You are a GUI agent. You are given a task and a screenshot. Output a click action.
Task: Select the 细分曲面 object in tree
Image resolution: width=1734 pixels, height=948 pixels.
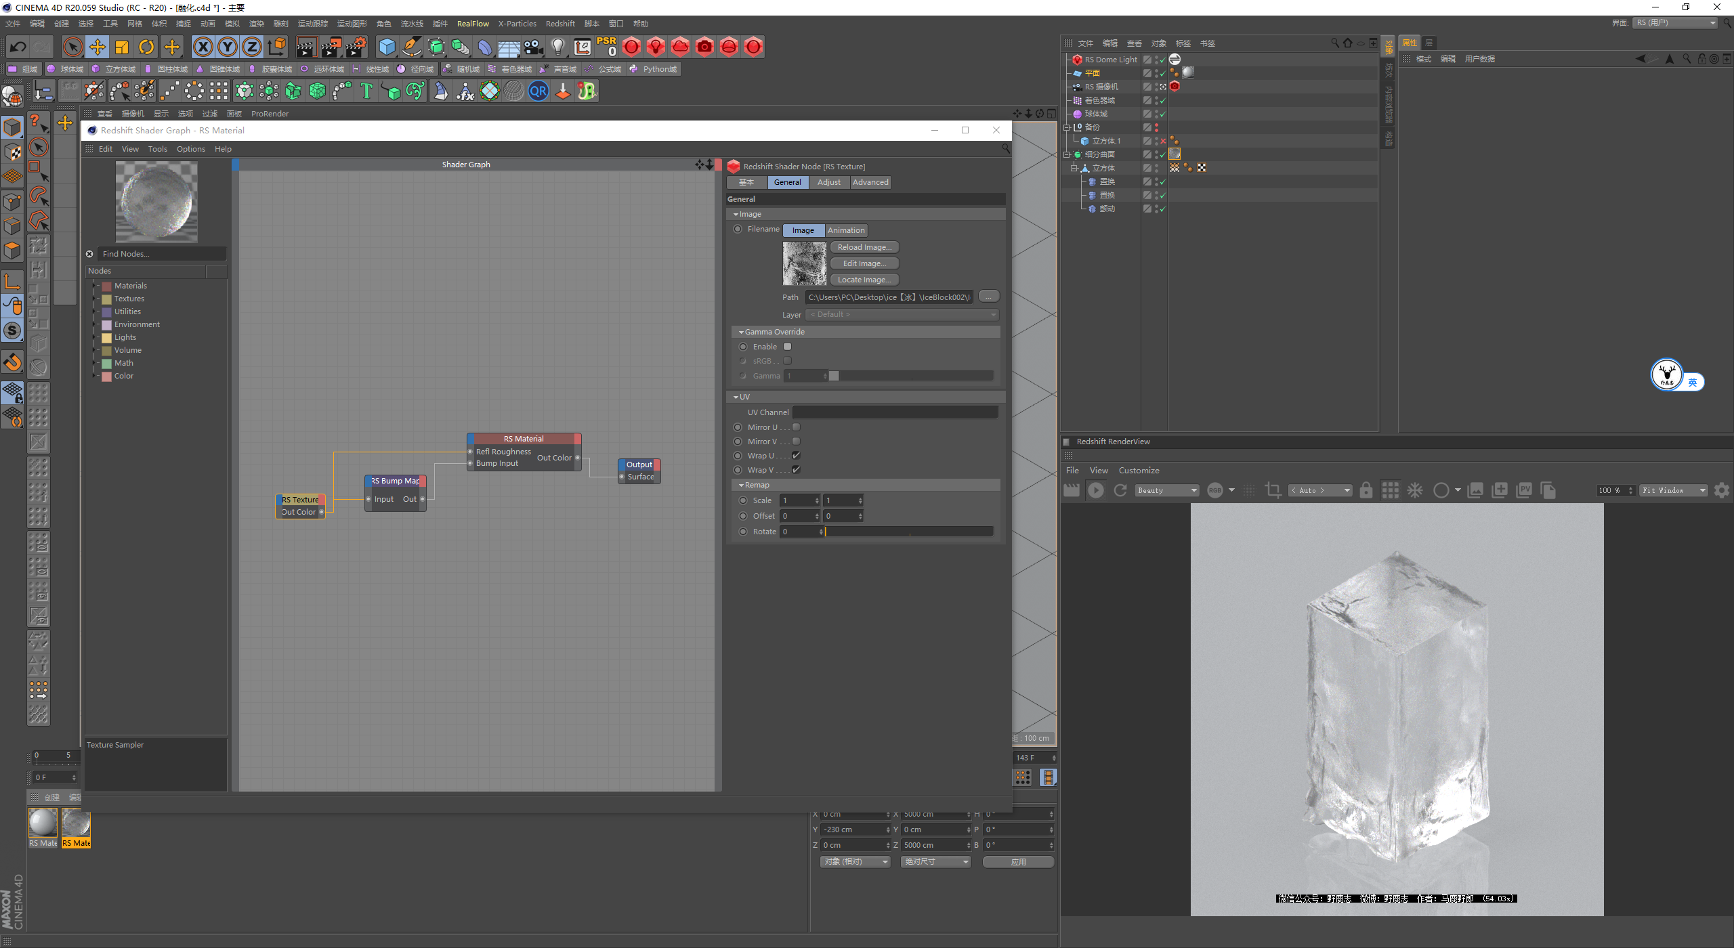1100,154
